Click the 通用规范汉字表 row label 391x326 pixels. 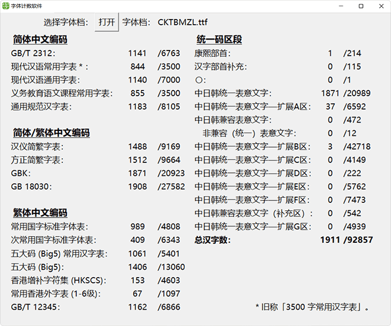point(43,106)
